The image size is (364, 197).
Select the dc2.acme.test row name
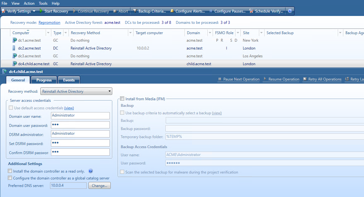tap(29, 48)
